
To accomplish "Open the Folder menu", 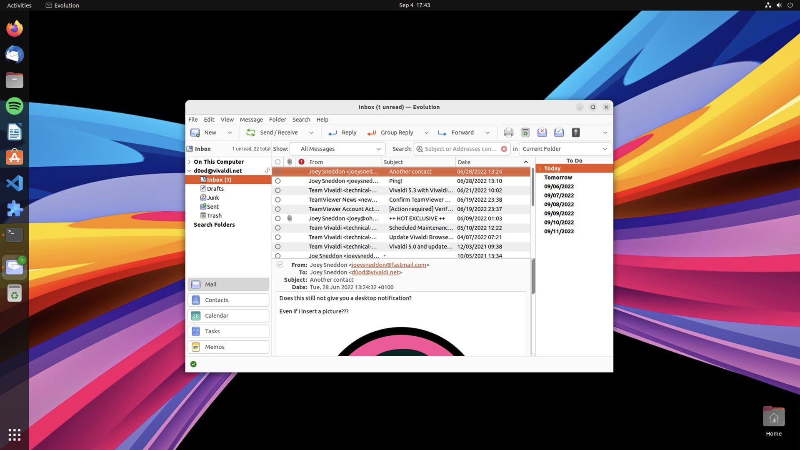I will click(x=277, y=120).
